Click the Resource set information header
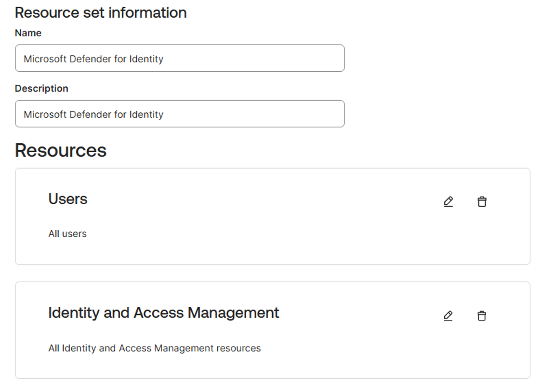The width and height of the screenshot is (540, 381). 101,13
